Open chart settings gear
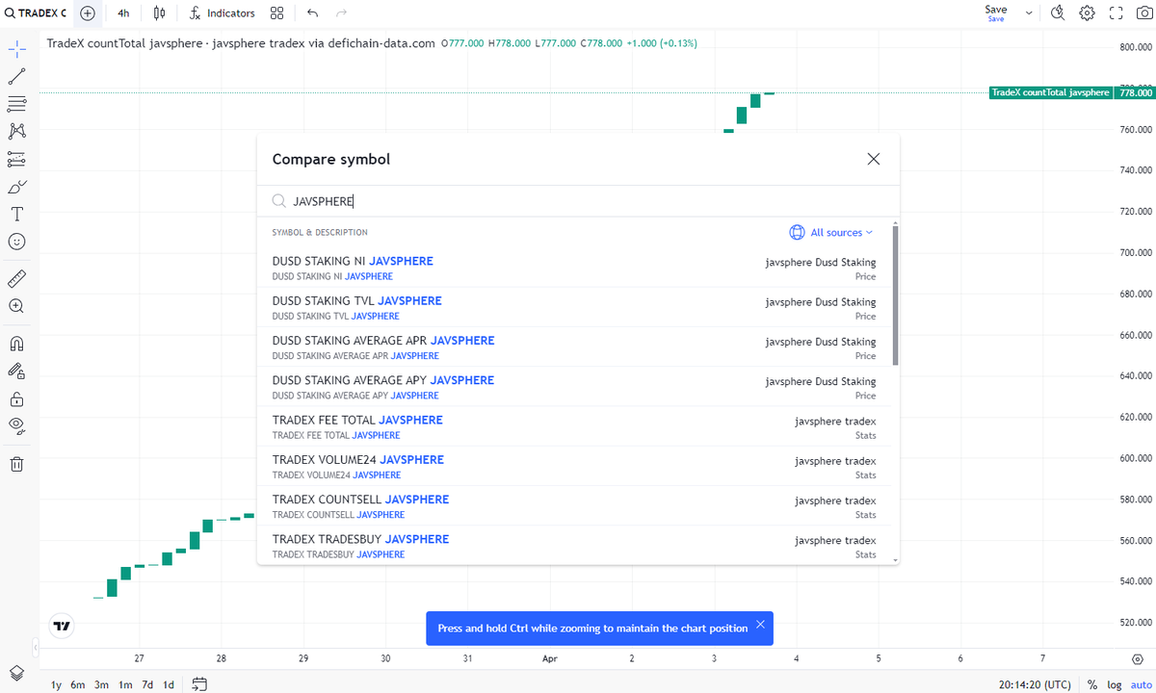The width and height of the screenshot is (1156, 693). pos(1087,13)
